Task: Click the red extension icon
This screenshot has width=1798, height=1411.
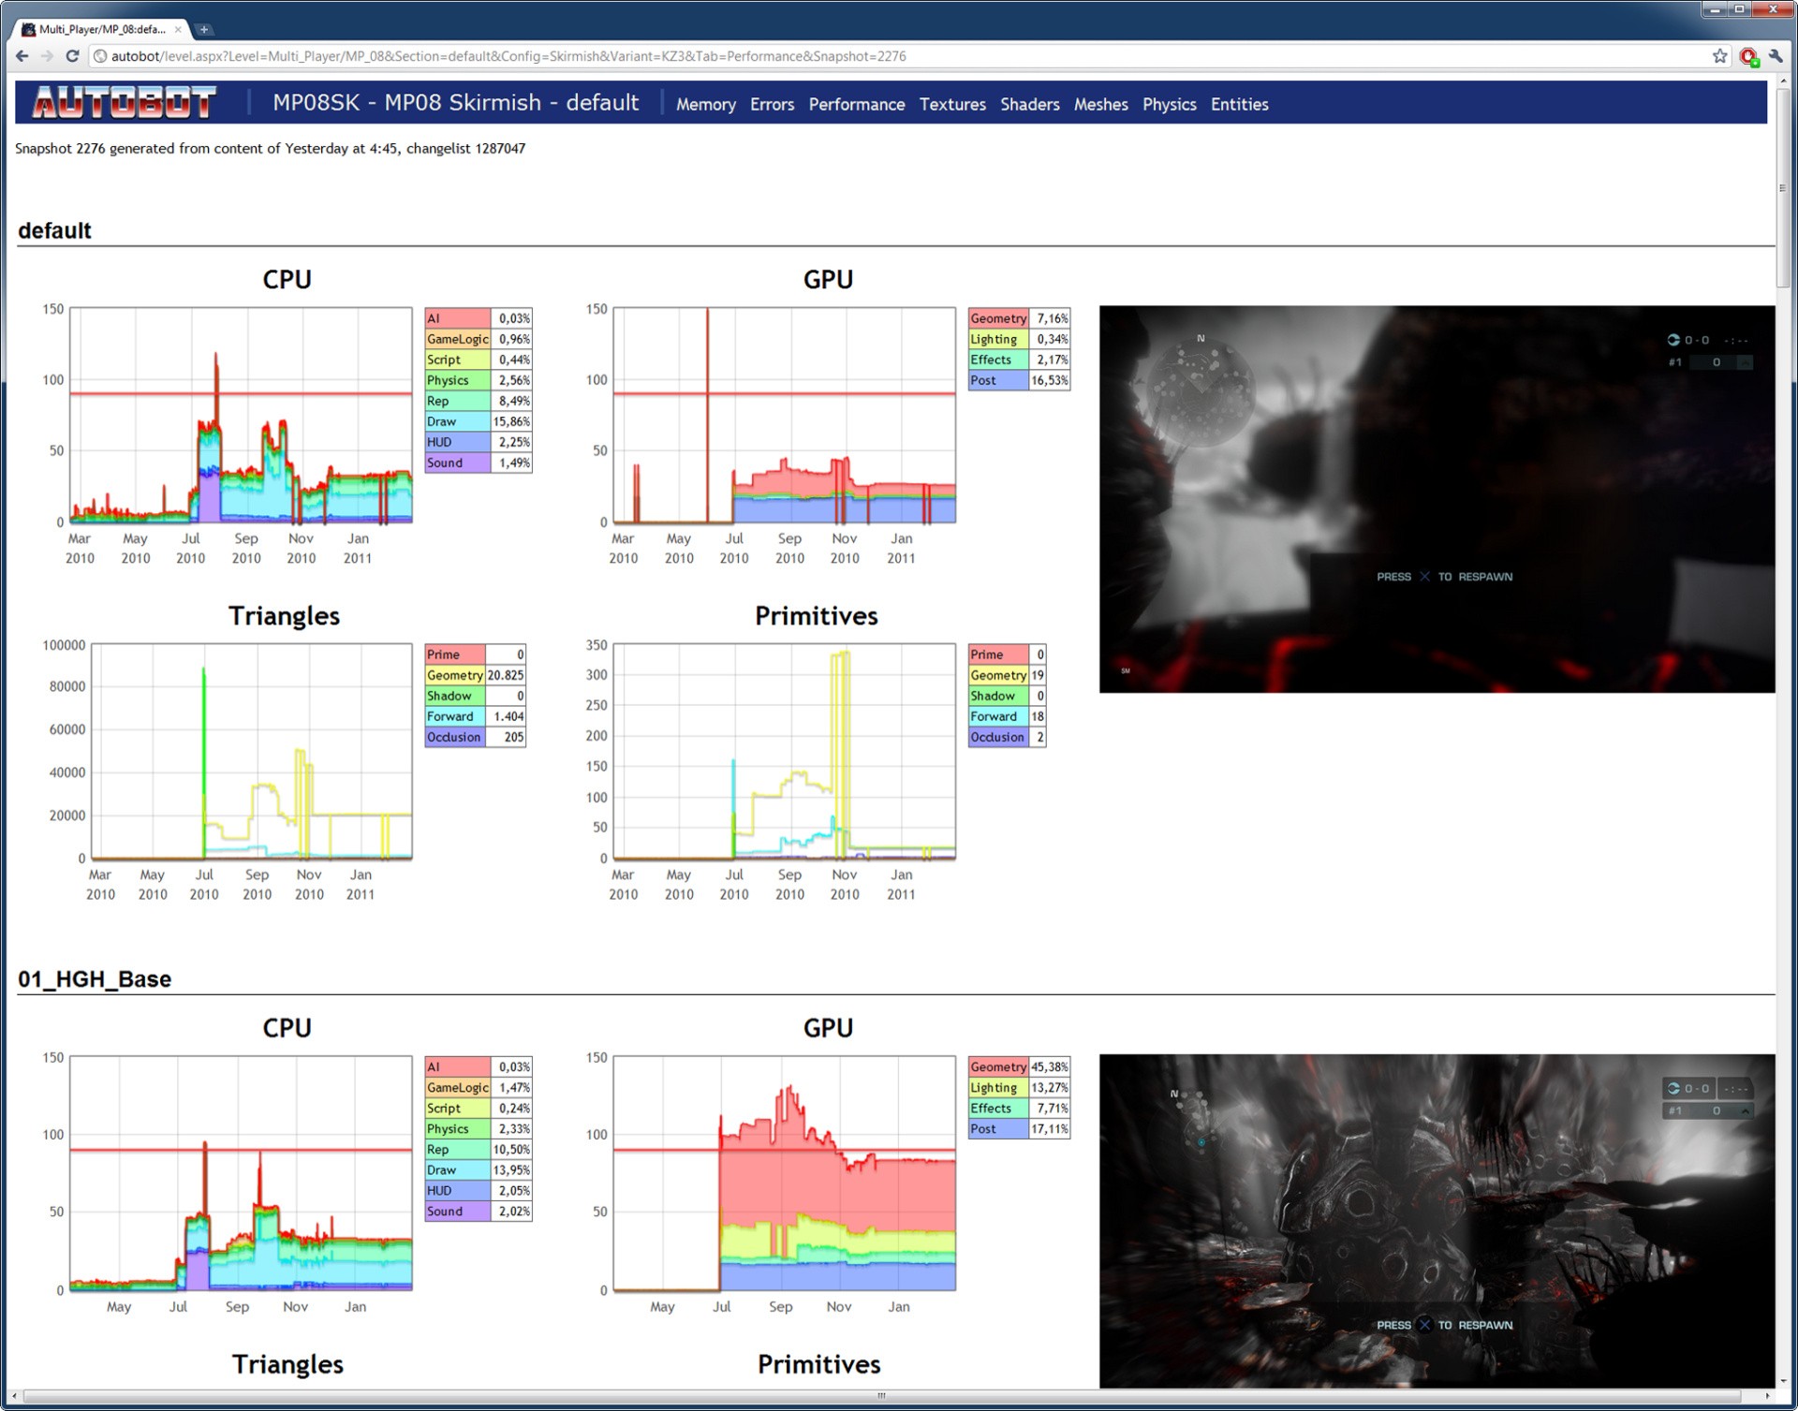Action: click(x=1747, y=56)
